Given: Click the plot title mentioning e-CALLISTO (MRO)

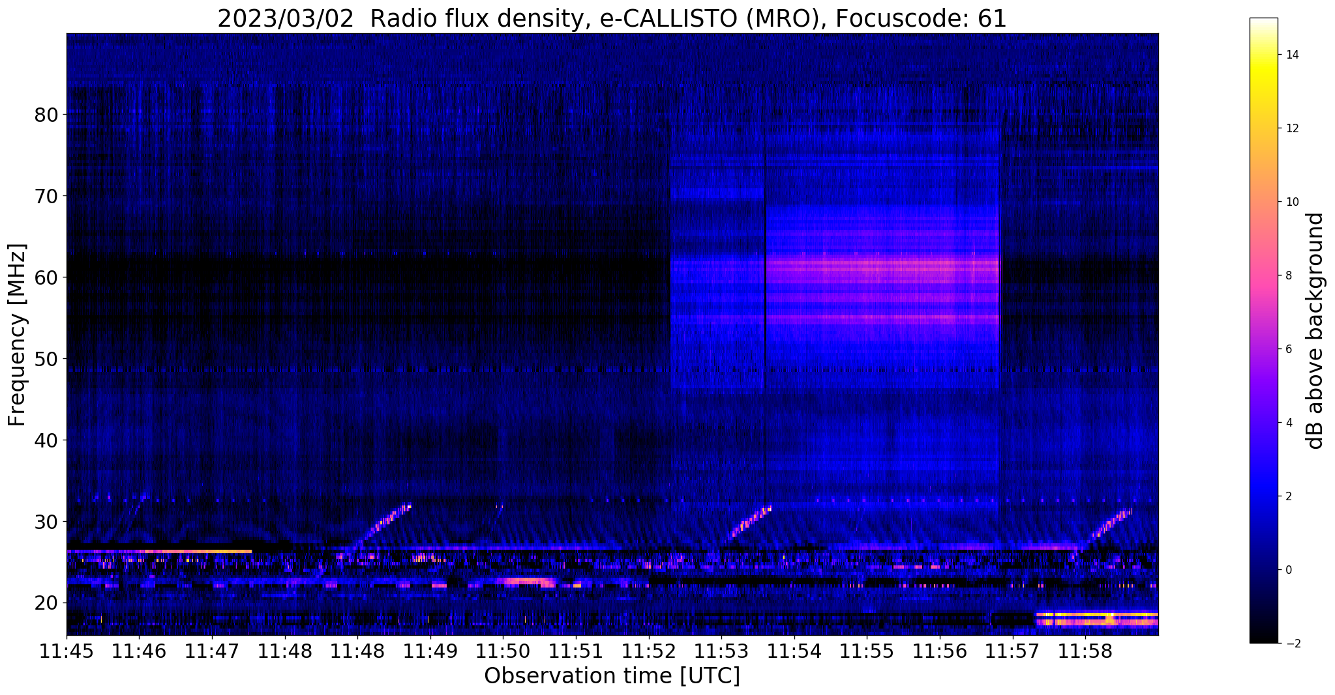Looking at the screenshot, I should point(612,18).
